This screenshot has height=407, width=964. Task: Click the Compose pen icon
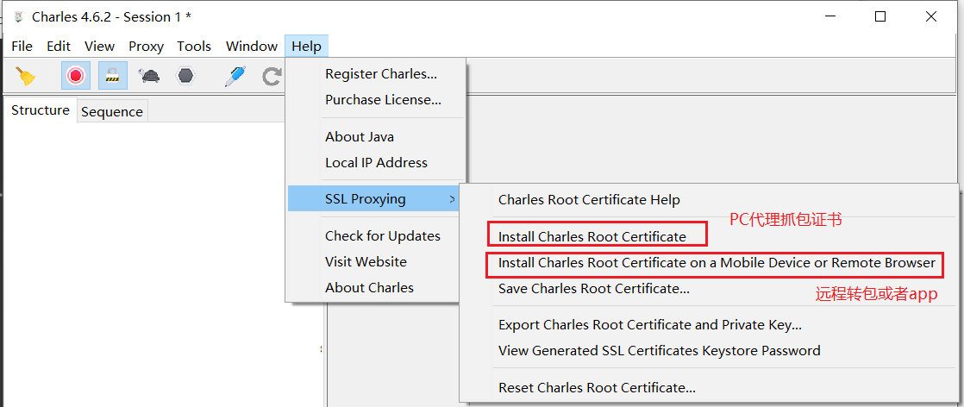tap(235, 76)
